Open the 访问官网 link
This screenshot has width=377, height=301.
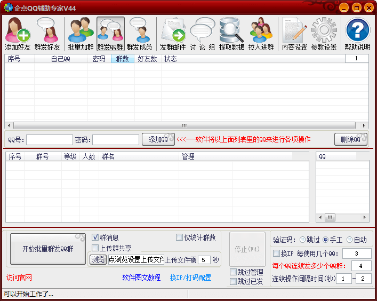click(19, 278)
